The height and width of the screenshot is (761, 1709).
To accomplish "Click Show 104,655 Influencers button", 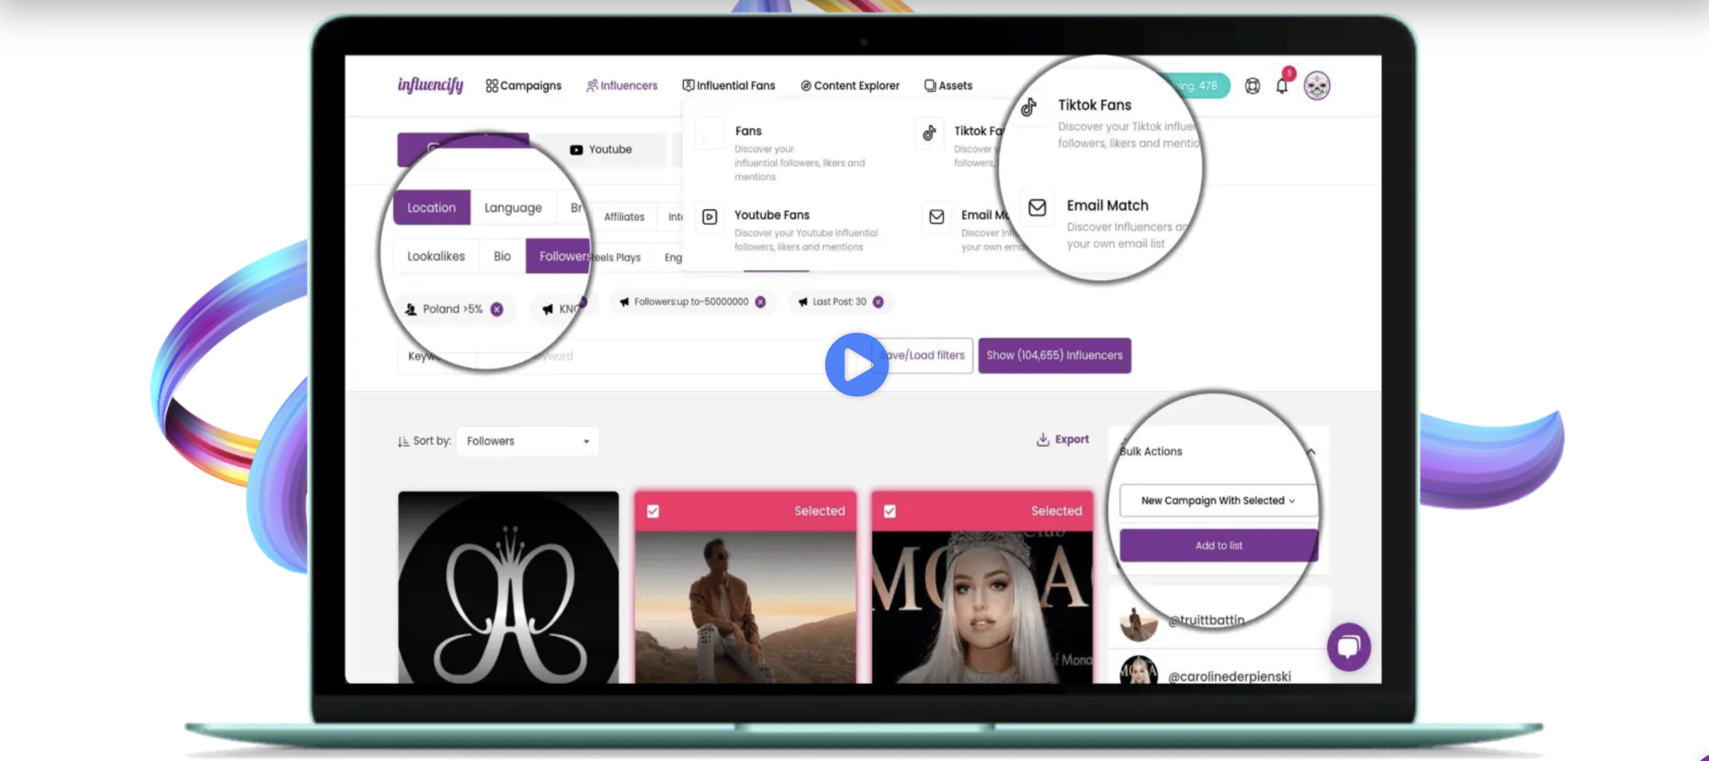I will coord(1054,356).
